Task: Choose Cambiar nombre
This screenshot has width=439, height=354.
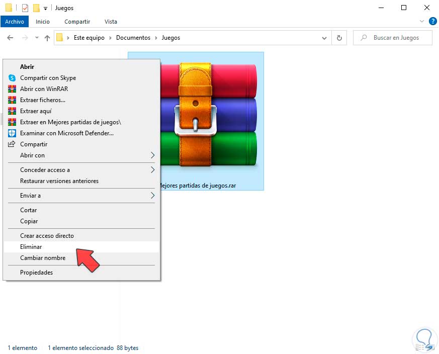Action: tap(81, 258)
